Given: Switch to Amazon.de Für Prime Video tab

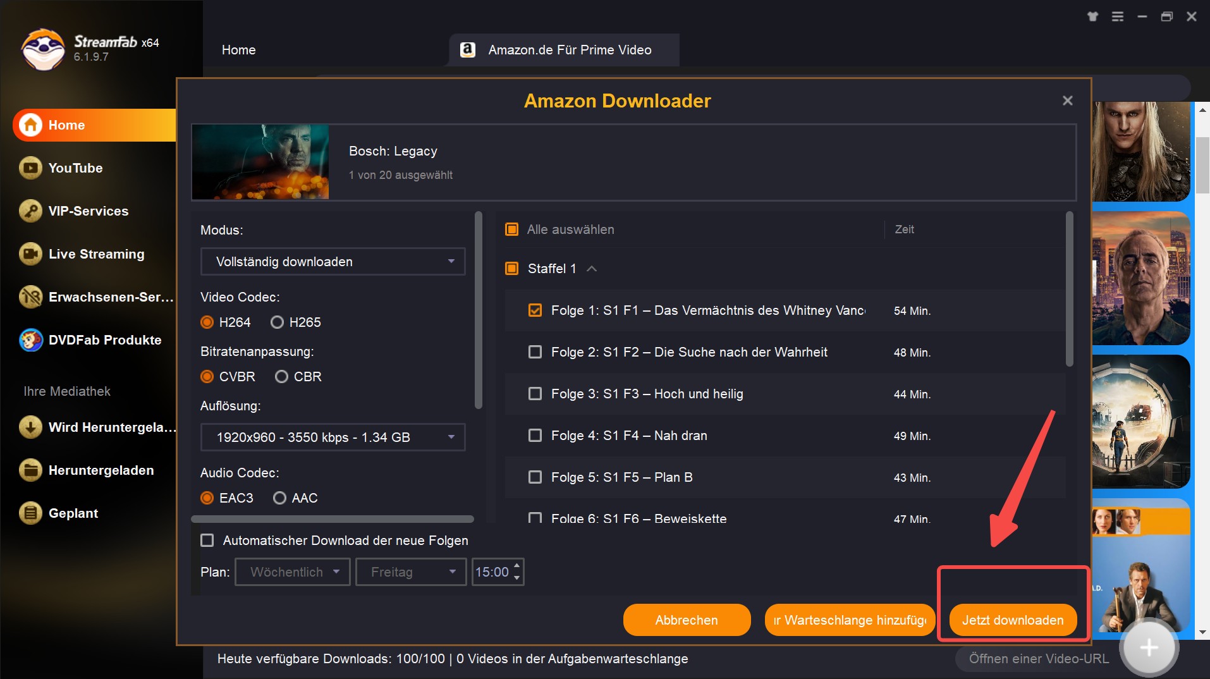Looking at the screenshot, I should (x=565, y=50).
